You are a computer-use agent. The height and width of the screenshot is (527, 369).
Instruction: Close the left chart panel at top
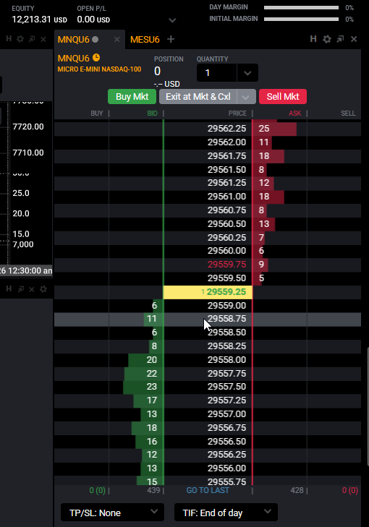43,39
